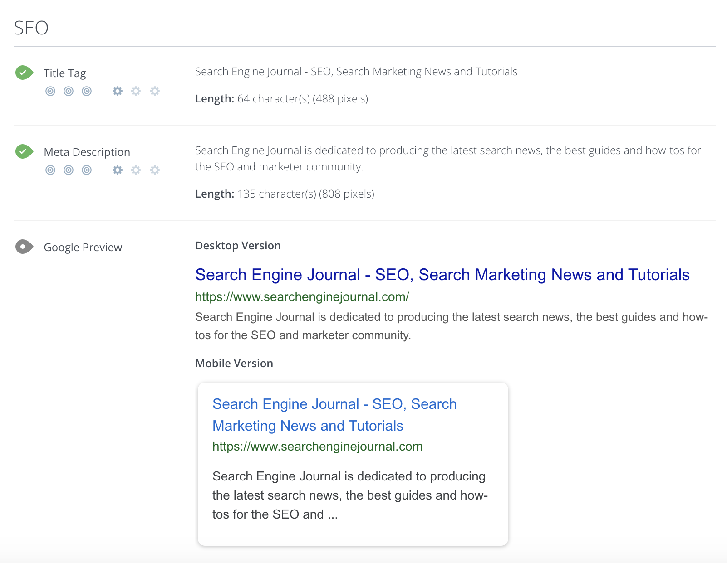Click the Desktop Version heading
The height and width of the screenshot is (563, 727).
[x=238, y=246]
